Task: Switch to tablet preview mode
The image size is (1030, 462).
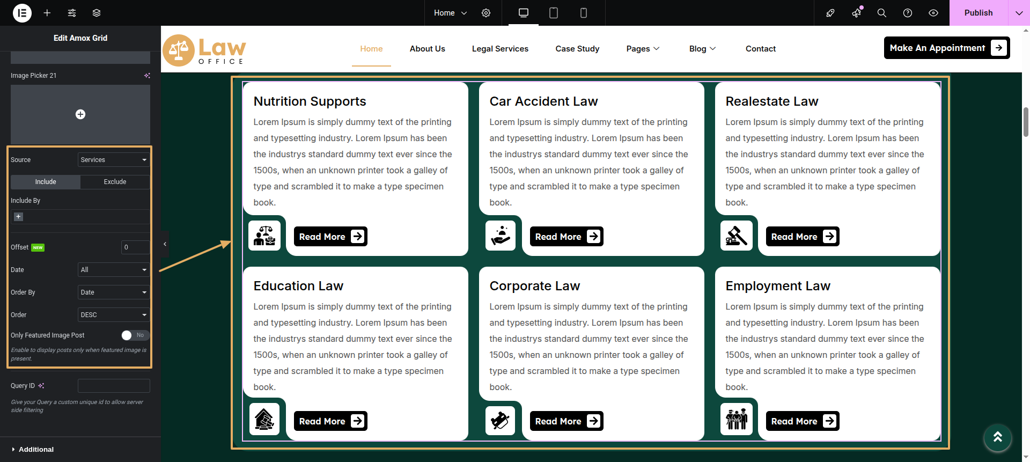Action: click(554, 13)
